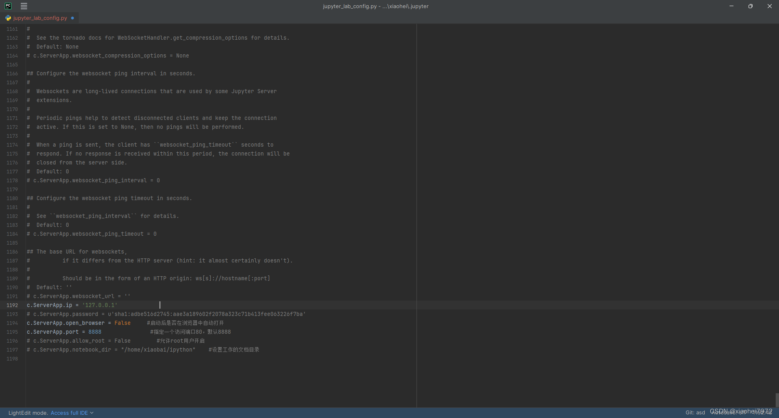Image resolution: width=779 pixels, height=418 pixels.
Task: Click the Access full IDE link
Action: coord(69,413)
